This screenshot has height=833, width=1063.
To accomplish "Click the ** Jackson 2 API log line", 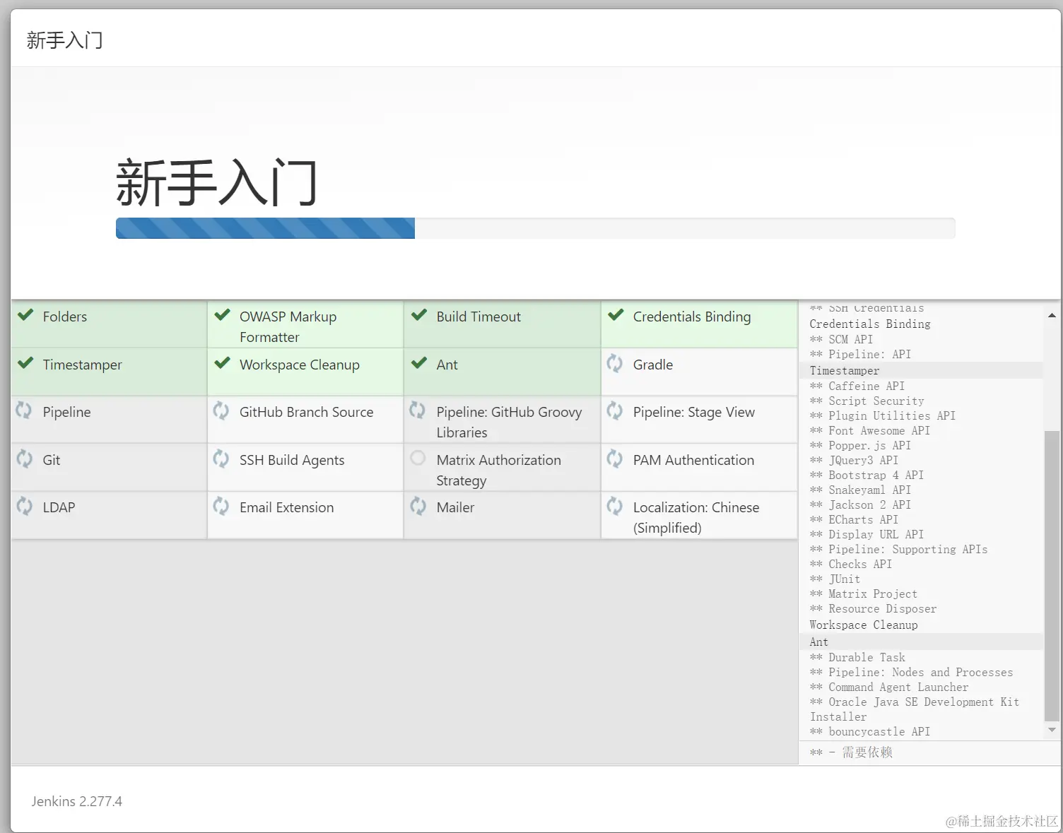I will click(860, 504).
